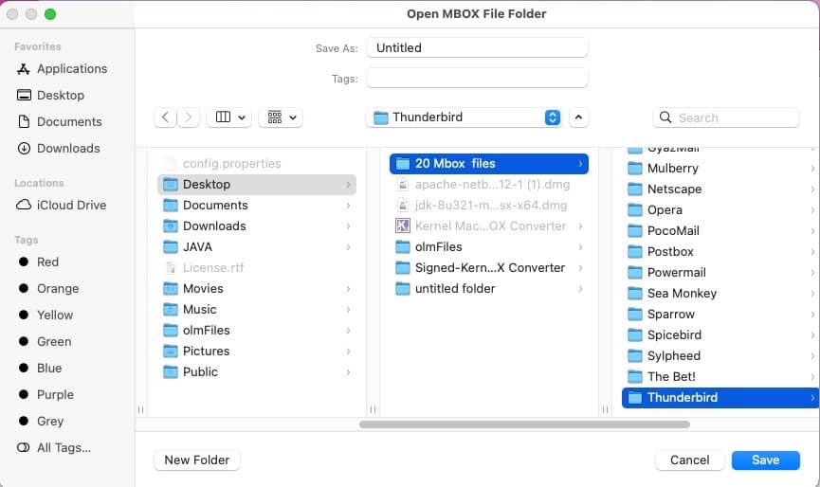This screenshot has width=820, height=487.
Task: Open the item grouping options dropdown
Action: (281, 117)
